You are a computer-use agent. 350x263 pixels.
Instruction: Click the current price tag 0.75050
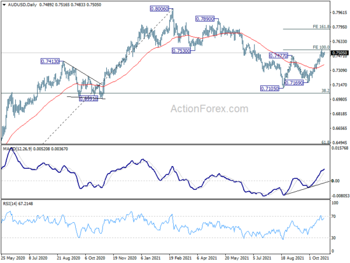click(x=339, y=53)
